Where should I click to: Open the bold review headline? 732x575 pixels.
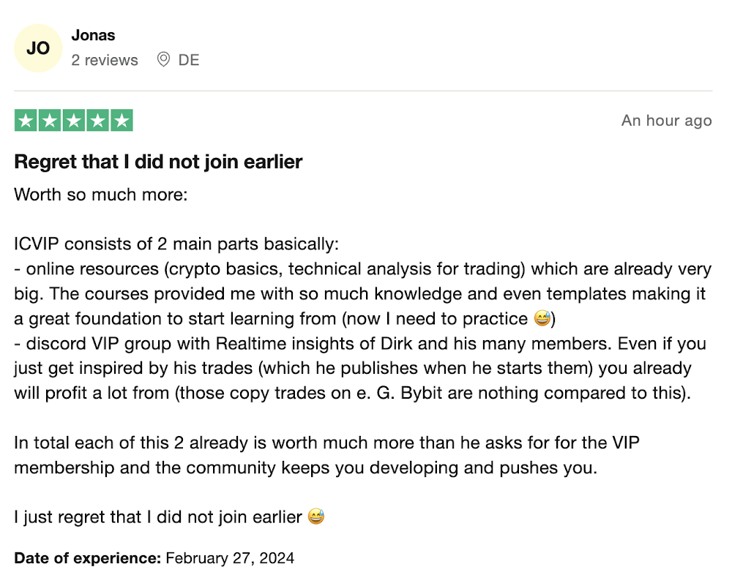click(158, 162)
